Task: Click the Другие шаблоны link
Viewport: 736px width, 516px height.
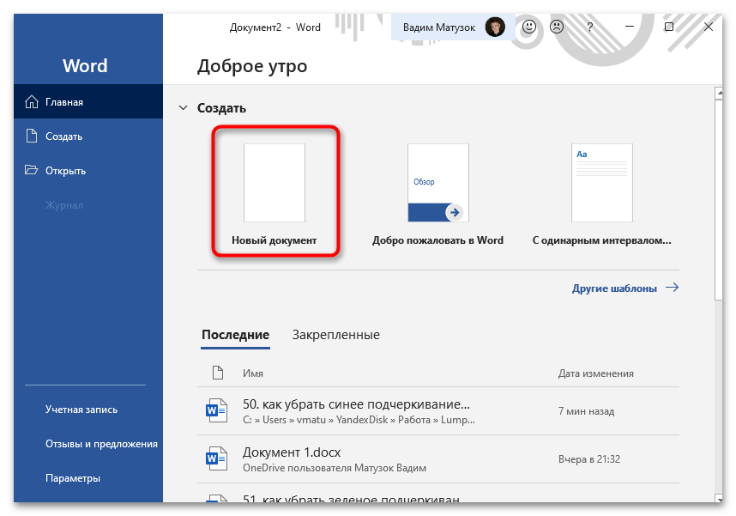Action: coord(614,288)
